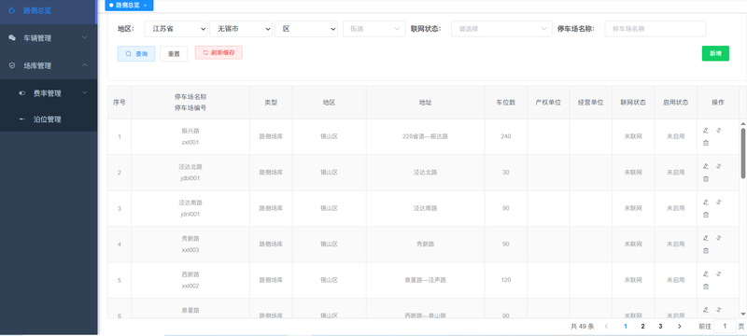Go to page 2 of results
The image size is (747, 336).
point(642,326)
